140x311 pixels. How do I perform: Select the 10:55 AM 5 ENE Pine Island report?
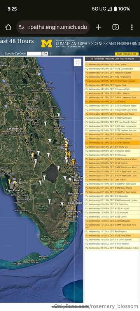(x=112, y=236)
